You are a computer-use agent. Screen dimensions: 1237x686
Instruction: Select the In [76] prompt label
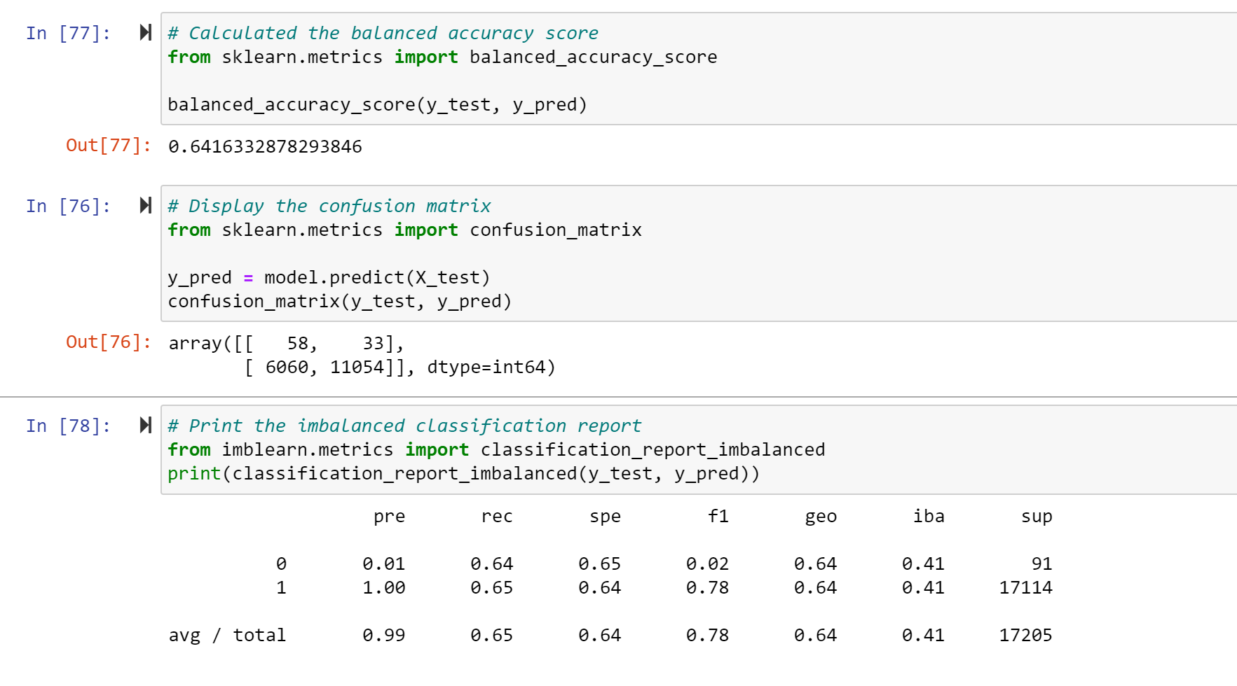(x=68, y=206)
